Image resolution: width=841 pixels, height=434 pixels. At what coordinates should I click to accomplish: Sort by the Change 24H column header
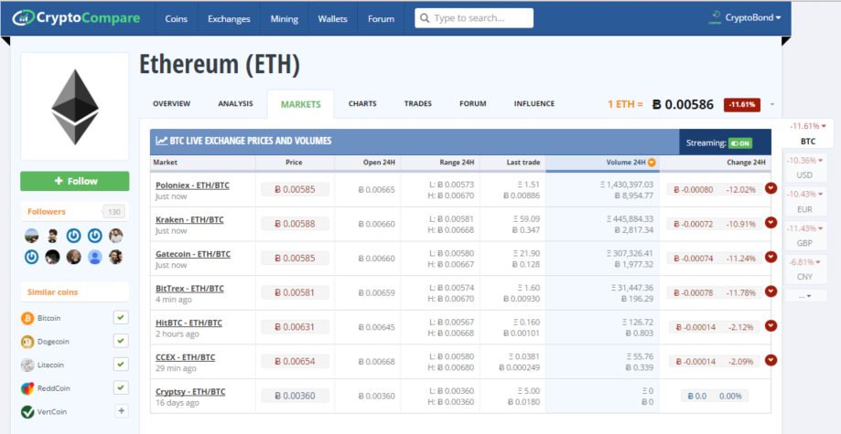(746, 163)
